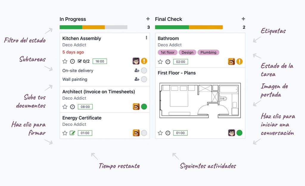Star the Kitchen Assembly task

coord(65,61)
